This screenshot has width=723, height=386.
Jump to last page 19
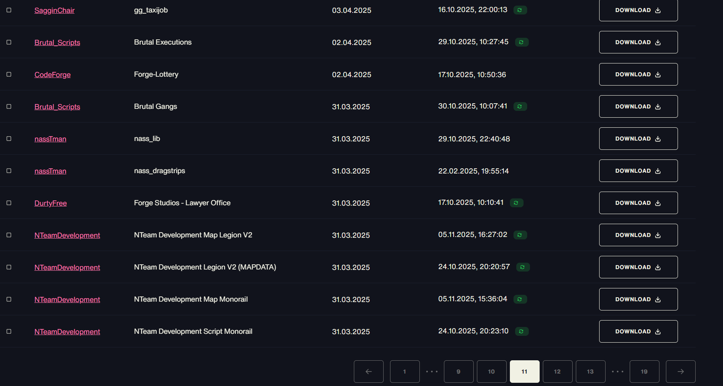coord(645,372)
